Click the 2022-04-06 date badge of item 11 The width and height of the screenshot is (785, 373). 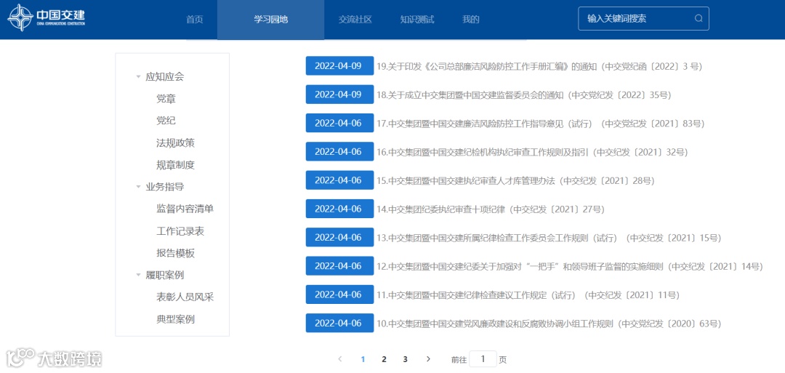point(339,295)
